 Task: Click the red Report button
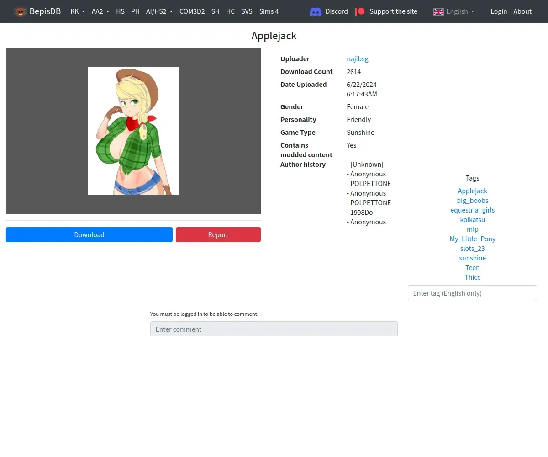(218, 234)
